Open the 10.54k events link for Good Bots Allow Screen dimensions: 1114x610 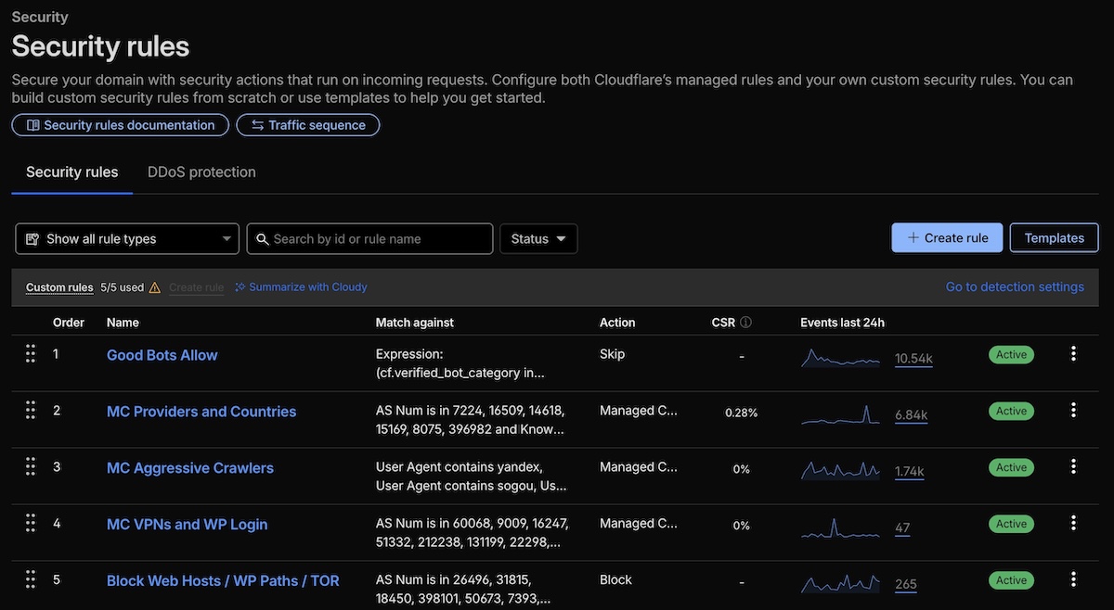pos(913,358)
